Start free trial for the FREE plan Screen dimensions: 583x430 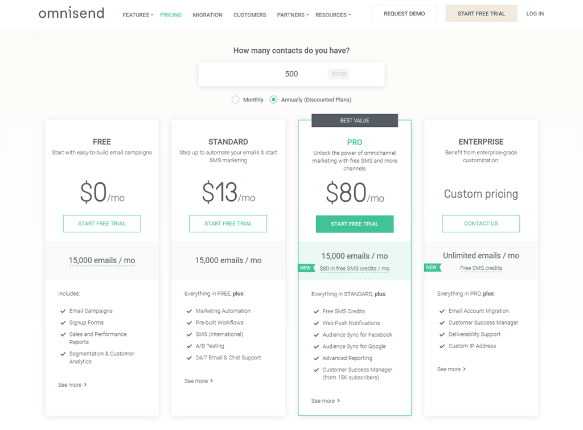102,224
